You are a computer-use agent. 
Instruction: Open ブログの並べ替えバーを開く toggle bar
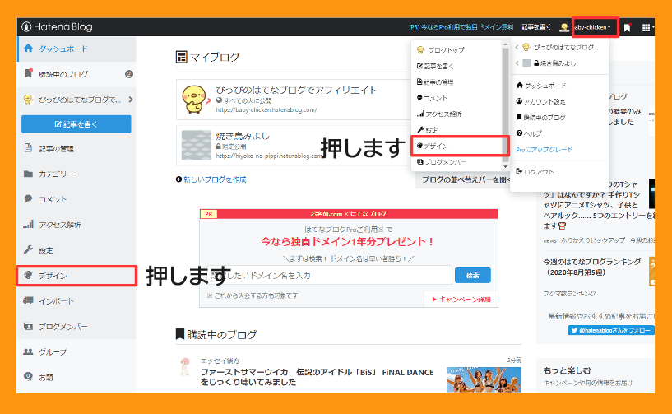463,179
